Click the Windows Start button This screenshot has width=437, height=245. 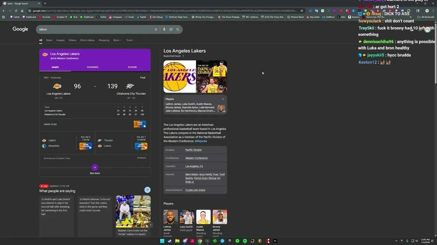162,241
